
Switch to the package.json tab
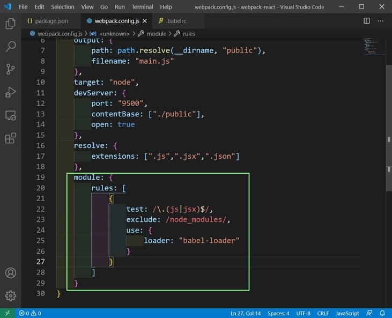coord(51,21)
